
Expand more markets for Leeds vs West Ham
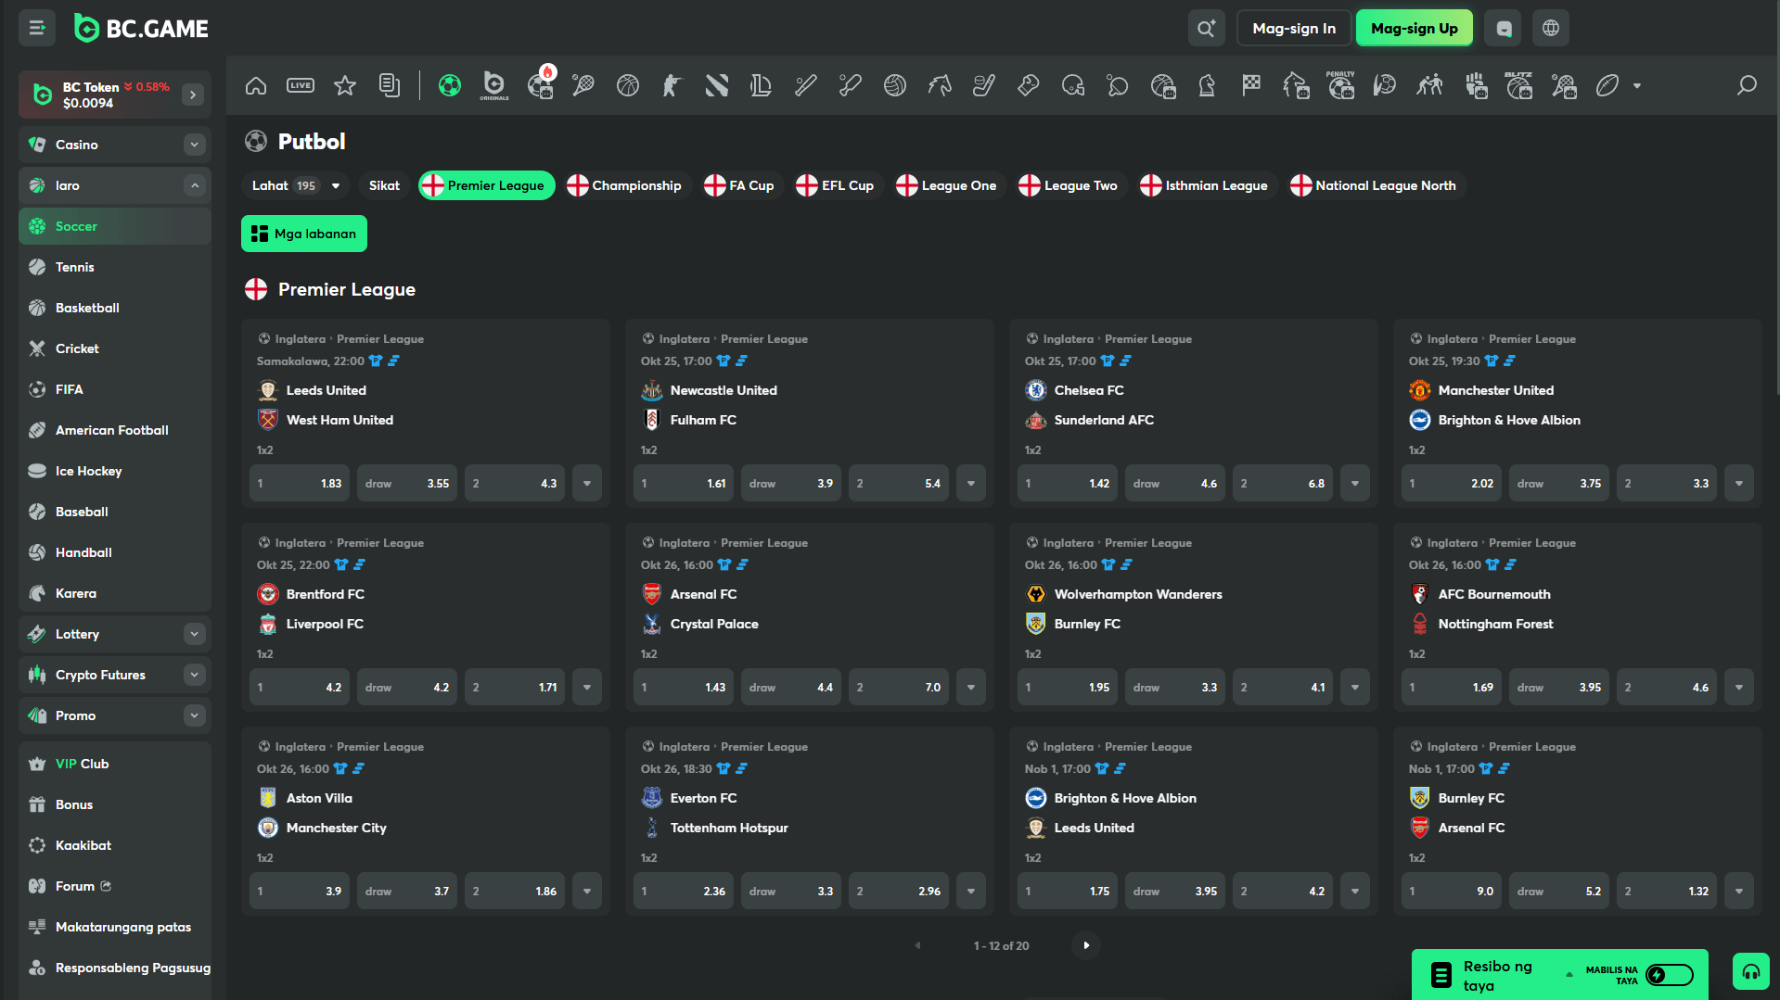point(587,483)
